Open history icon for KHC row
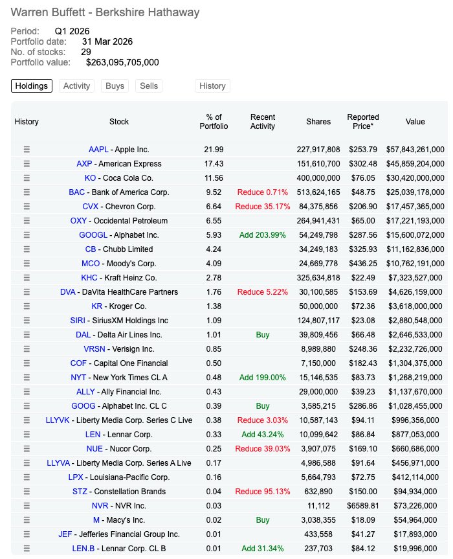 point(27,278)
